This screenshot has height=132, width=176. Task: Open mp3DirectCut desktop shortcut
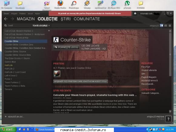point(101,5)
